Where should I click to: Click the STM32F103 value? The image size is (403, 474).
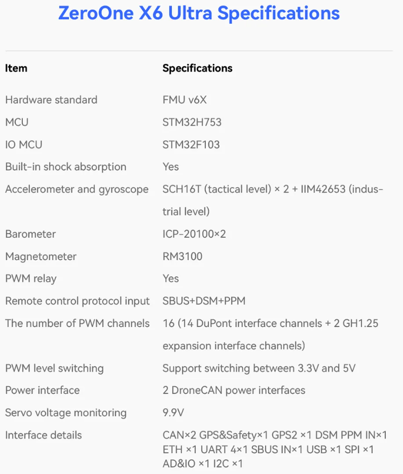tap(191, 144)
